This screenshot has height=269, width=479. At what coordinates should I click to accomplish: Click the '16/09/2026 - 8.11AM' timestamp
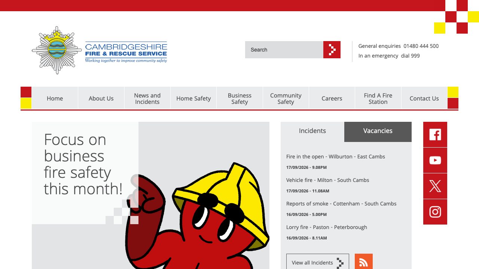coord(306,238)
